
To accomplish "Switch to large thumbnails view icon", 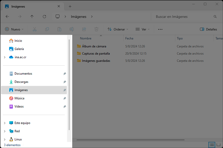I will 218,145.
